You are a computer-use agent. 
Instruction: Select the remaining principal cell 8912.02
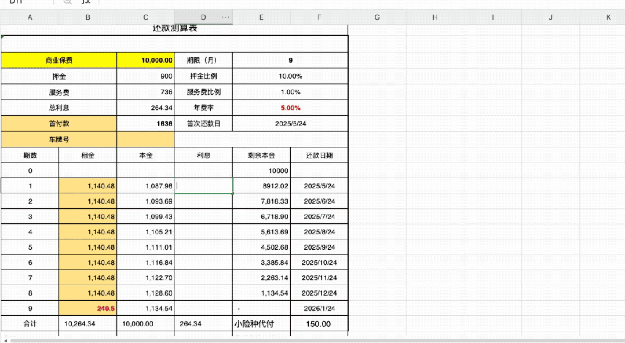click(261, 186)
